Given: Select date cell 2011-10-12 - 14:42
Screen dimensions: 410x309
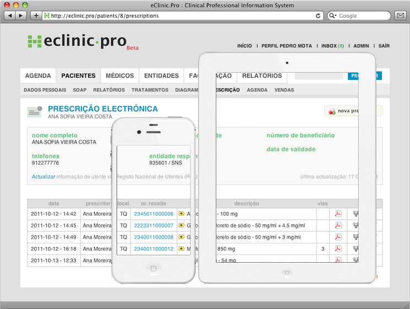Looking at the screenshot, I should click(x=53, y=214).
